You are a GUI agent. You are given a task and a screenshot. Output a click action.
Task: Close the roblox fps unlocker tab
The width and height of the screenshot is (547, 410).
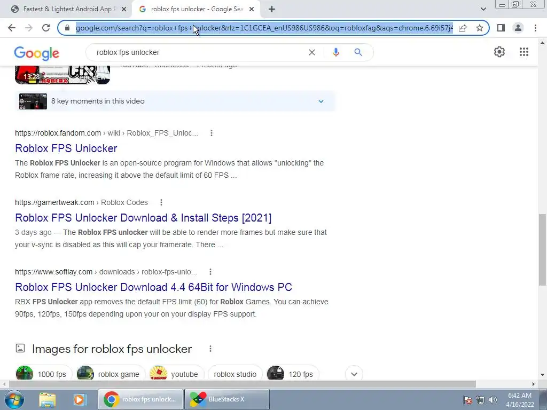click(252, 10)
